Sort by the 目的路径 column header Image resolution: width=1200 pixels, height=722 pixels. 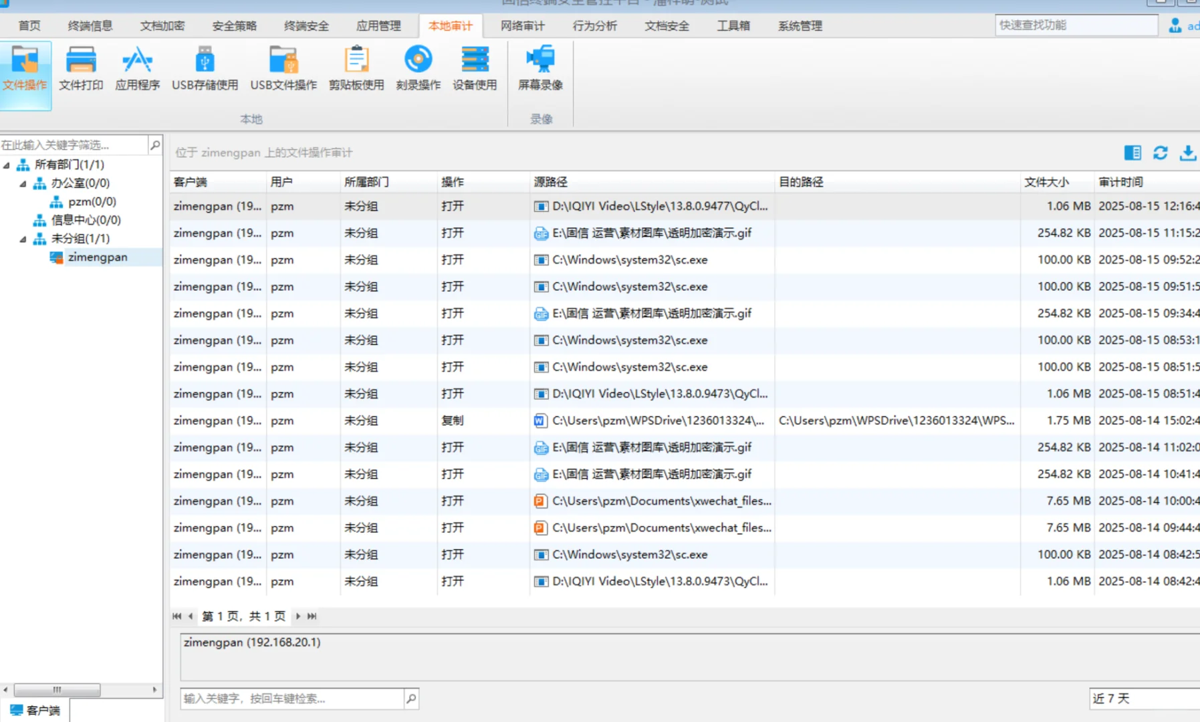[898, 182]
